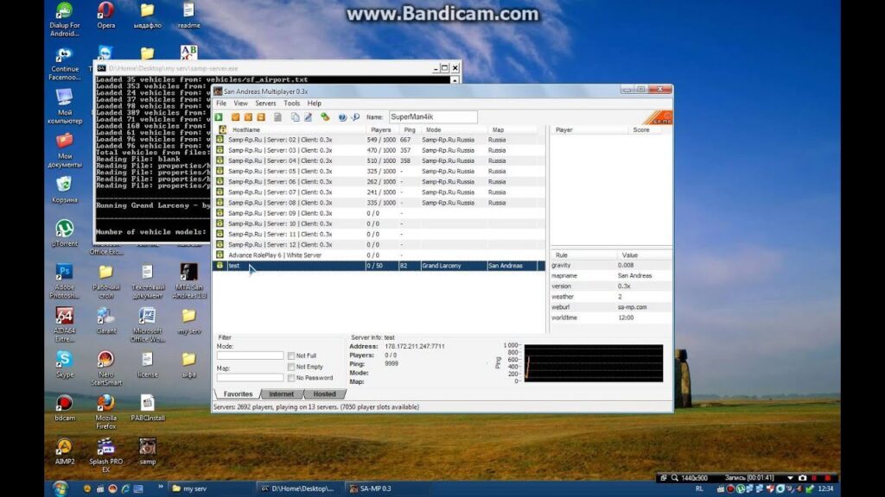Open the AIMP2 desktop icon
The height and width of the screenshot is (497, 885).
click(x=64, y=451)
